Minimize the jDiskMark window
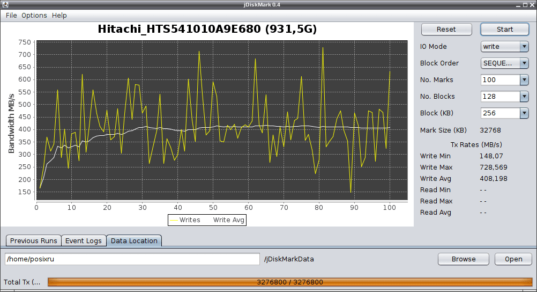The width and height of the screenshot is (537, 292). click(x=518, y=5)
